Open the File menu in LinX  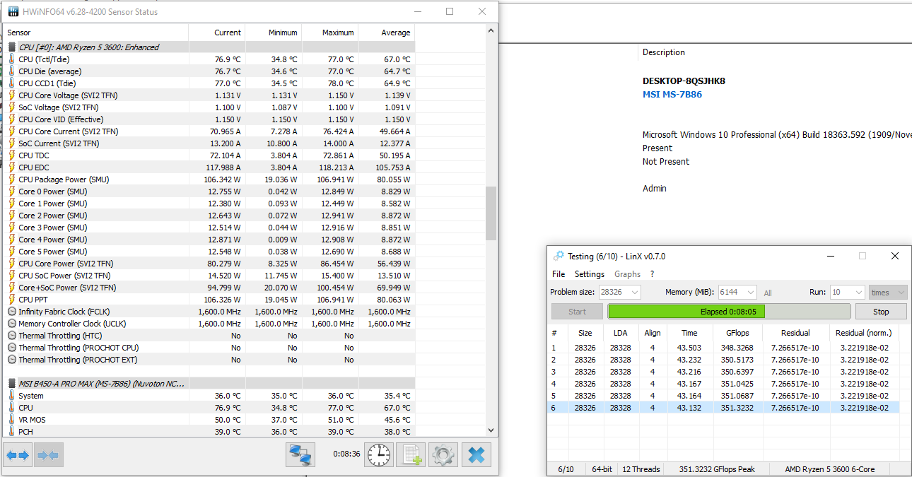(x=559, y=274)
